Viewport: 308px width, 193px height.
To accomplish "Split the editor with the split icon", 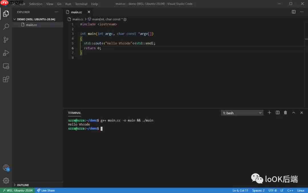I will [293, 12].
